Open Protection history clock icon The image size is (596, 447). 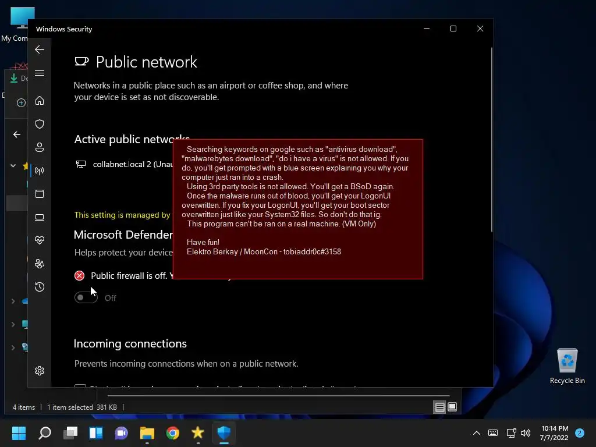coord(40,286)
